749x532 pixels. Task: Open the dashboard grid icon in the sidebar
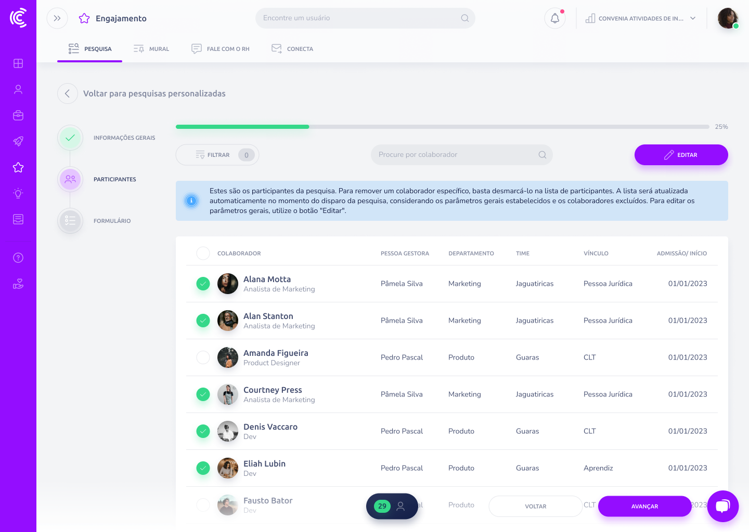point(18,63)
